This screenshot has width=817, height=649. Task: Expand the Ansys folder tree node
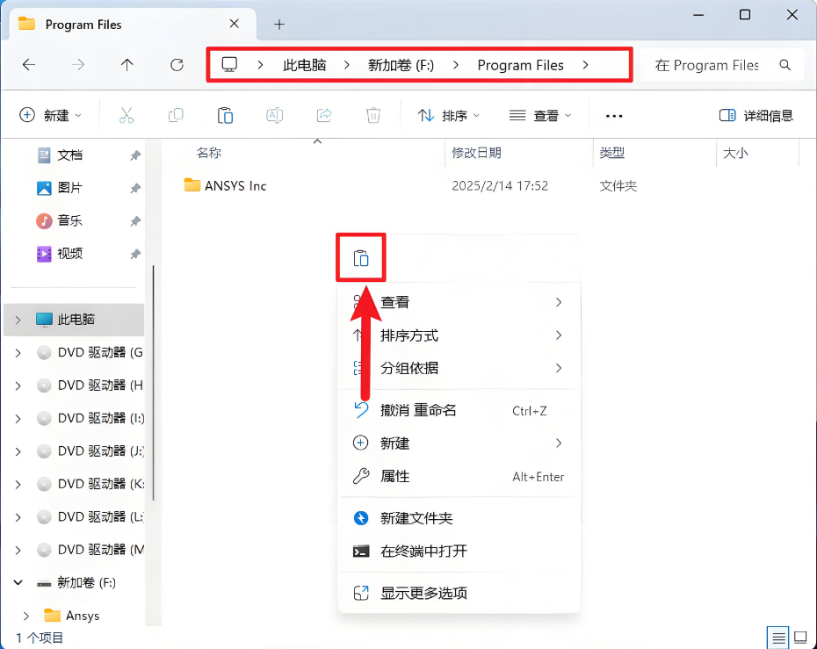tap(26, 616)
